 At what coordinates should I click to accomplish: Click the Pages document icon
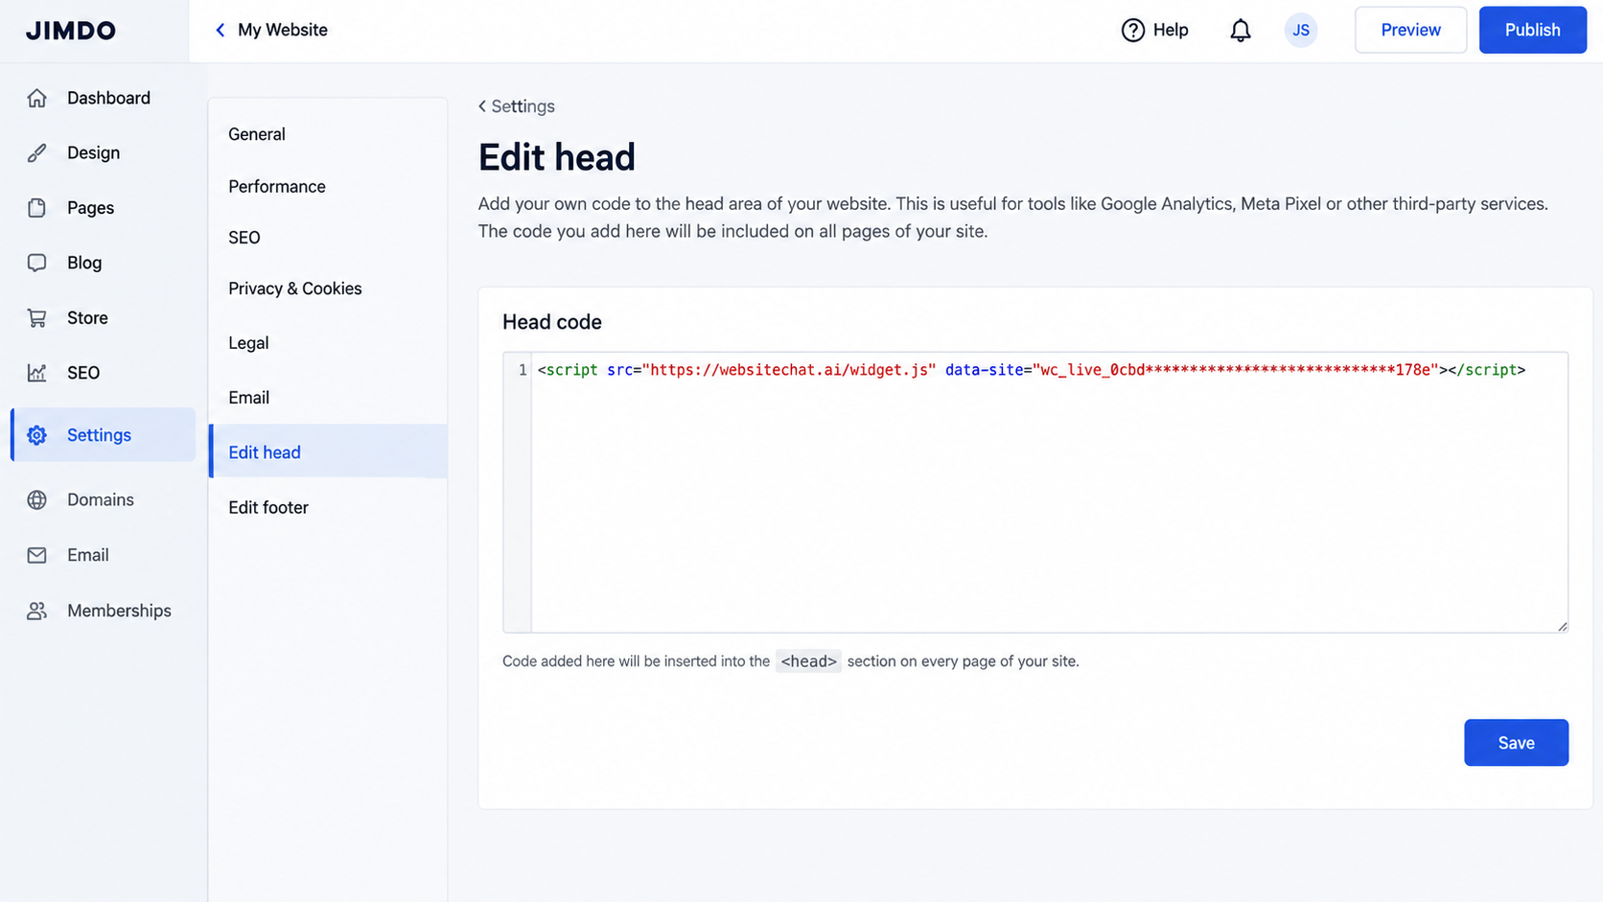tap(36, 208)
